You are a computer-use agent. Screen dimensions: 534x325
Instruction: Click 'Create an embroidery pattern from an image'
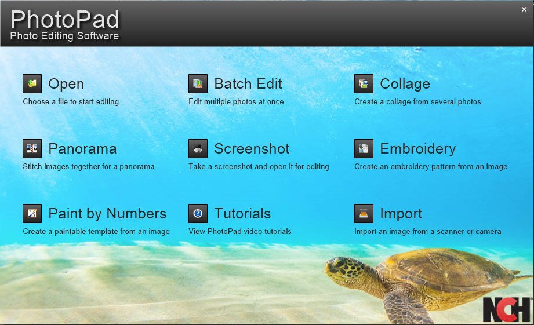[x=431, y=167]
